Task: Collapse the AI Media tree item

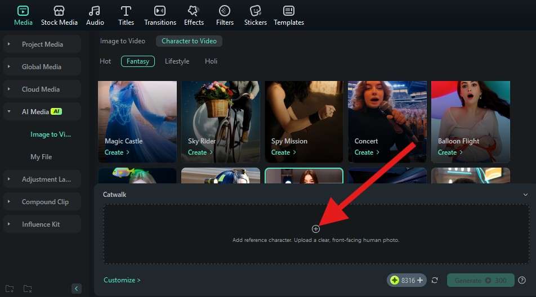Action: [x=9, y=111]
